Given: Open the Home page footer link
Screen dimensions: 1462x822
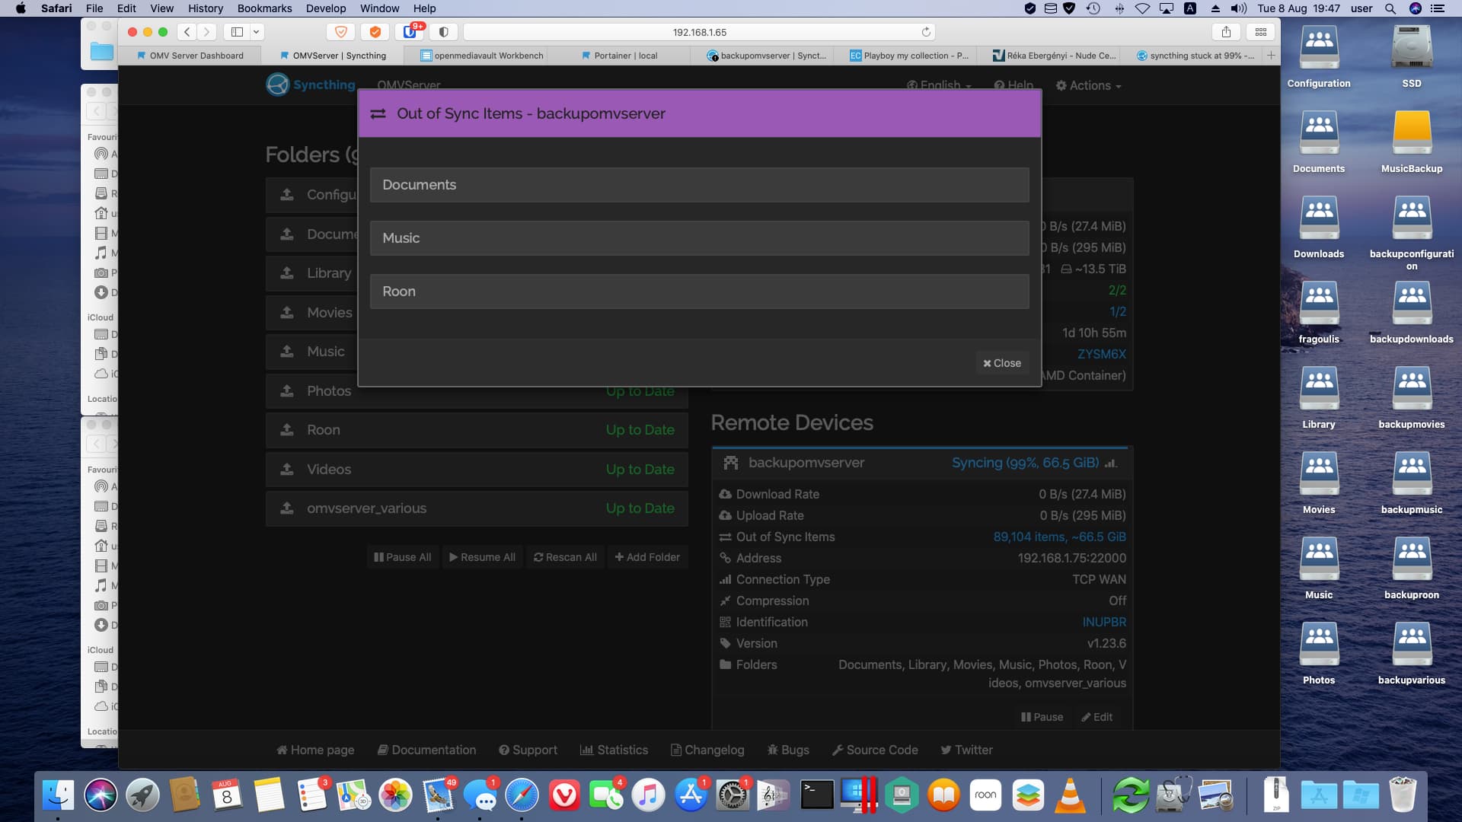Looking at the screenshot, I should click(x=315, y=750).
